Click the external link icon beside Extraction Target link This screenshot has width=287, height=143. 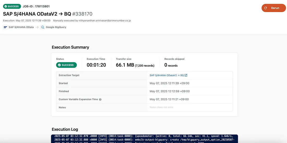186,75
